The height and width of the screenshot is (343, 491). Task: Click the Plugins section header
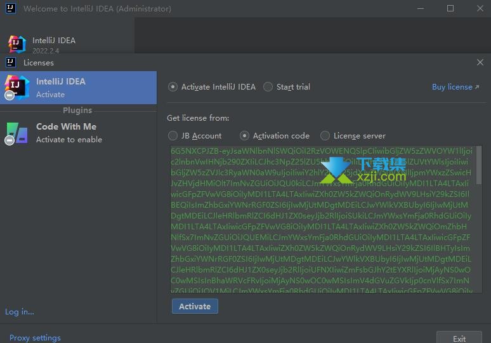point(77,111)
